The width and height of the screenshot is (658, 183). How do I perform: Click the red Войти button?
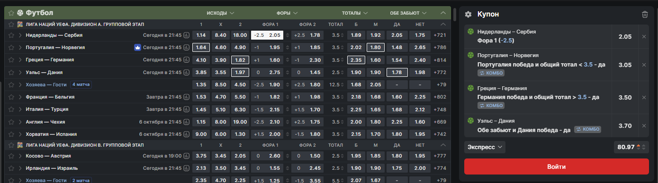[556, 167]
